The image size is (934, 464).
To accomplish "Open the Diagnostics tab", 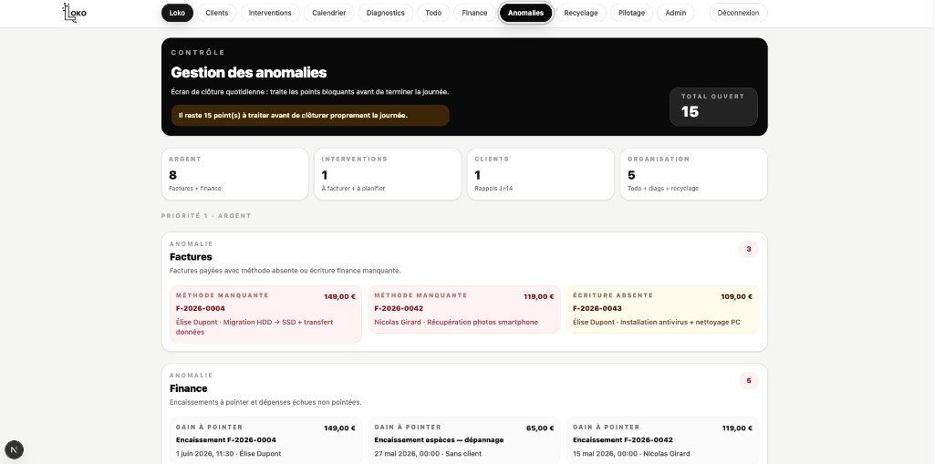I will coord(386,13).
